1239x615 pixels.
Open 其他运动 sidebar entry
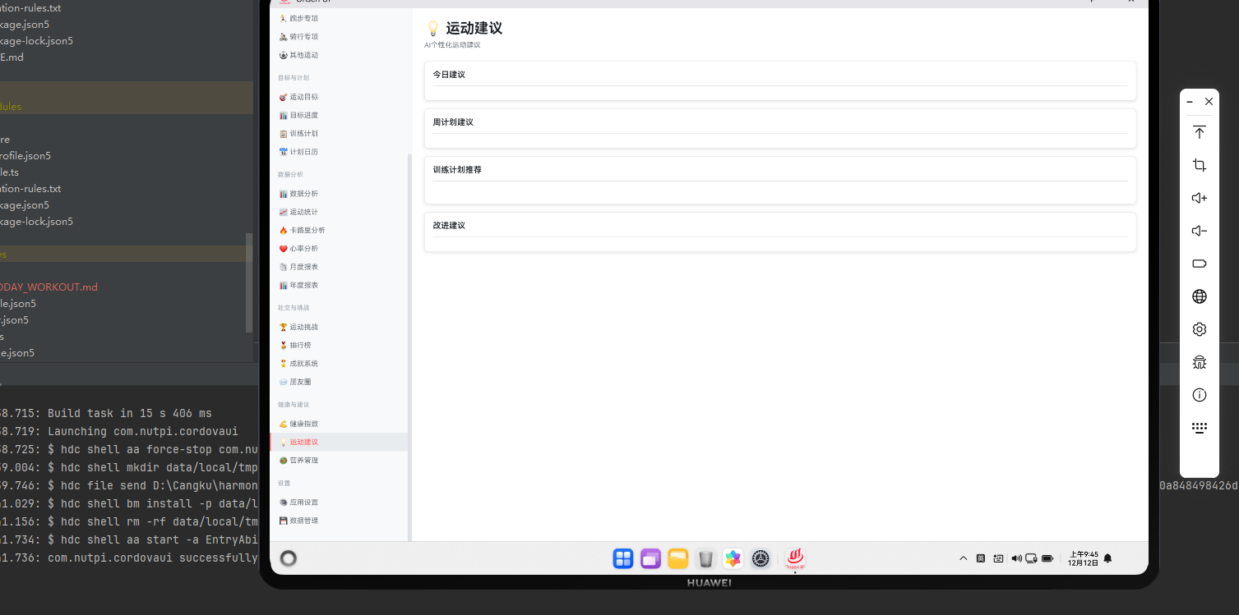[339, 55]
